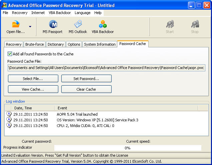The image size is (212, 165).
Task: Click the progress indicator bar showing 0%
Action: tap(128, 148)
